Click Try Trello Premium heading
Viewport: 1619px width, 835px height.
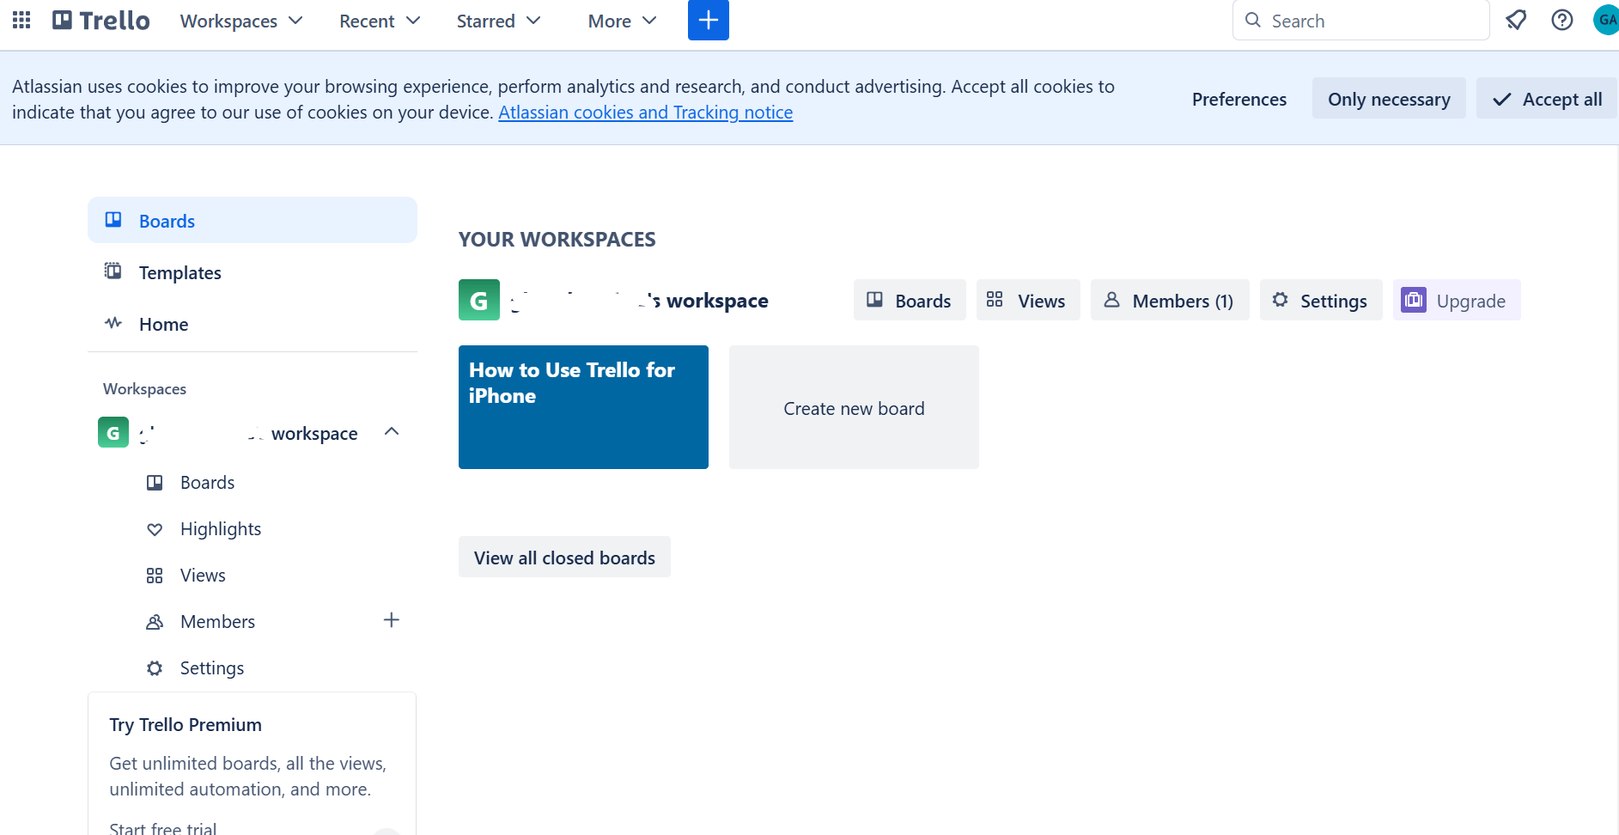tap(186, 725)
